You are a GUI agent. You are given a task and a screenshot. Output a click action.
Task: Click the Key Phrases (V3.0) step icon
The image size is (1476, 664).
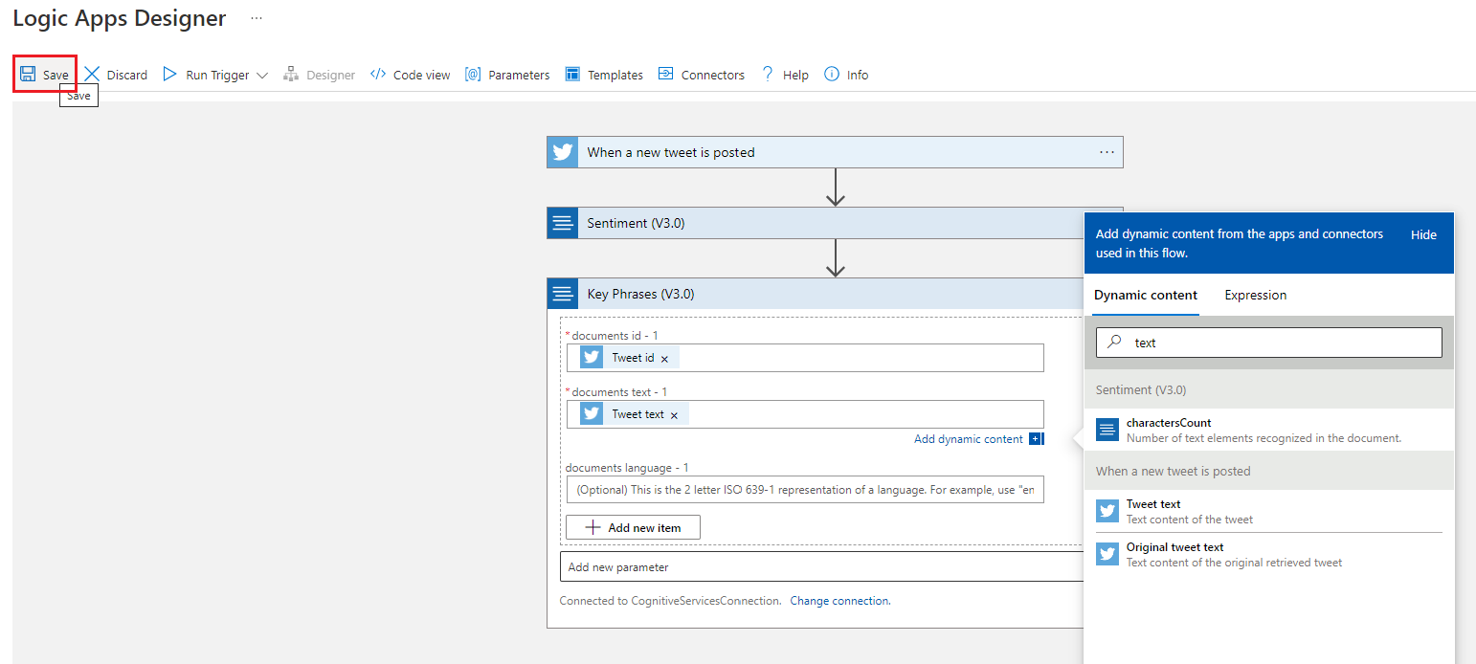(563, 294)
